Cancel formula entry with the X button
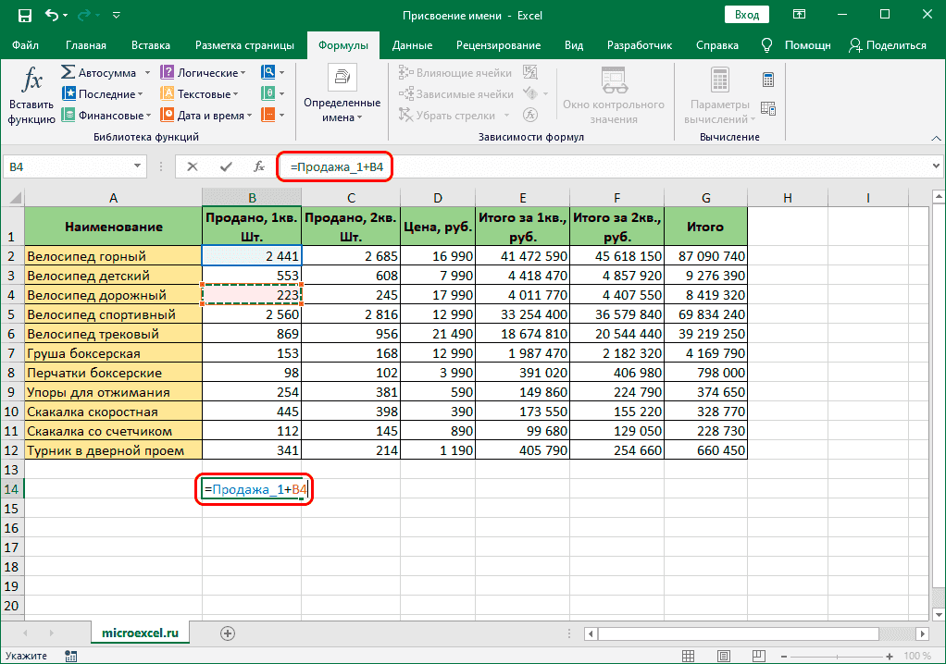This screenshot has width=946, height=664. tap(194, 166)
